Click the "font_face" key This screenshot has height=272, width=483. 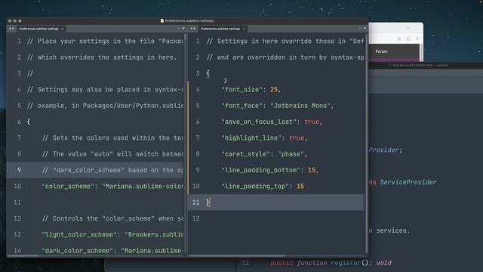[x=241, y=106]
